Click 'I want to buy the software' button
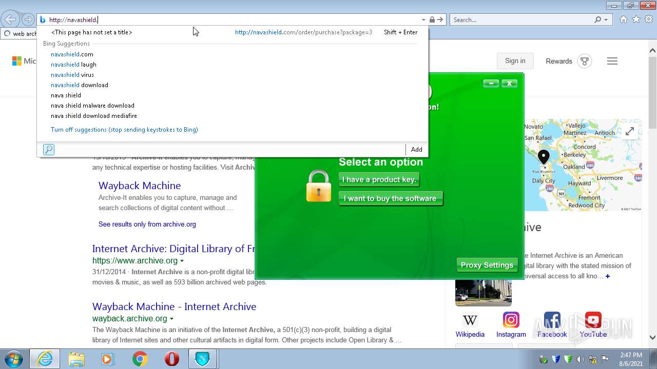657x369 pixels. coord(391,198)
